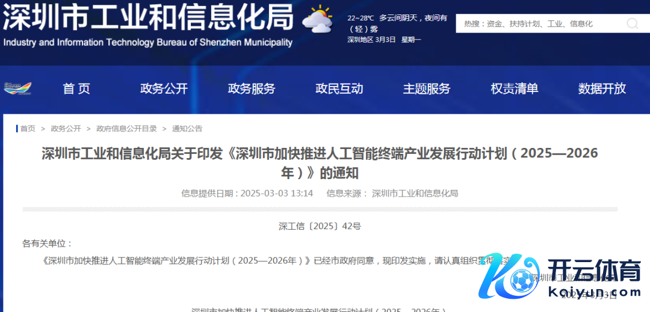Click the sun and cloud weather icon
This screenshot has height=312, width=650.
[318, 20]
